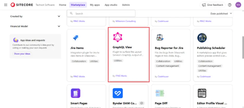Click the Codehouse link under Publishing Scheduler
The width and height of the screenshot is (244, 108).
click(205, 76)
